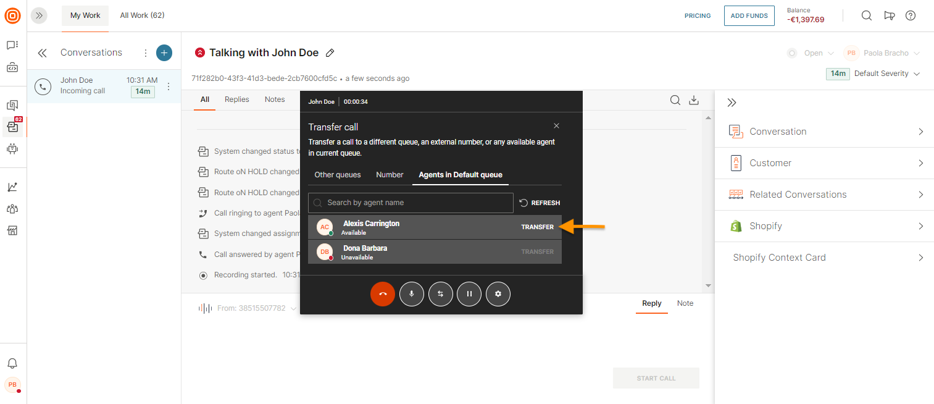Click the transfer call arrows icon

441,294
